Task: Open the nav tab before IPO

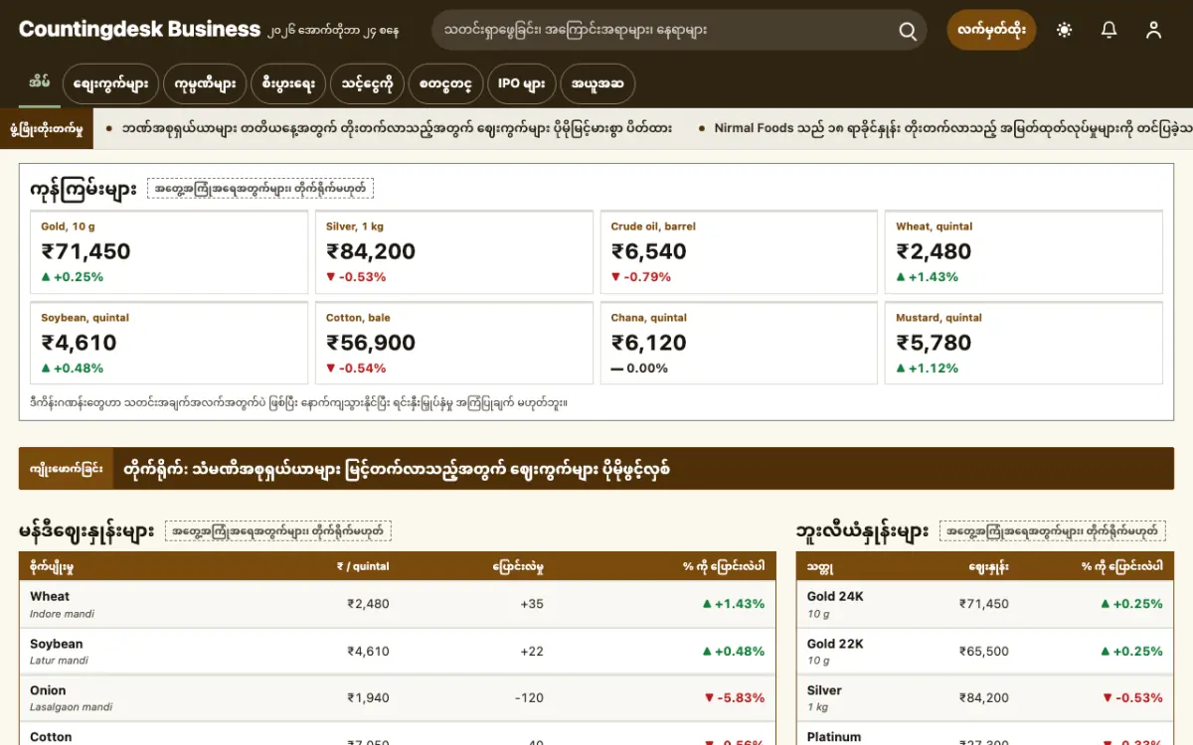Action: [445, 84]
